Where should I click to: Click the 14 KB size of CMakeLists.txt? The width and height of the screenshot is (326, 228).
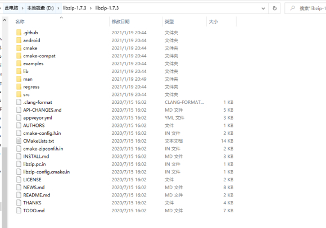coord(227,141)
